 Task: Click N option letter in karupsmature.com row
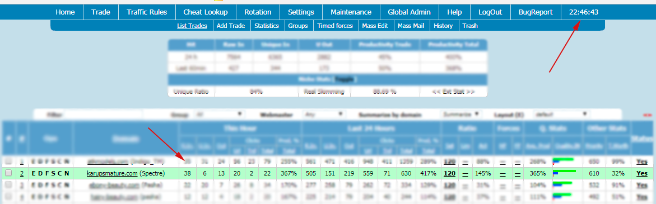(x=67, y=173)
